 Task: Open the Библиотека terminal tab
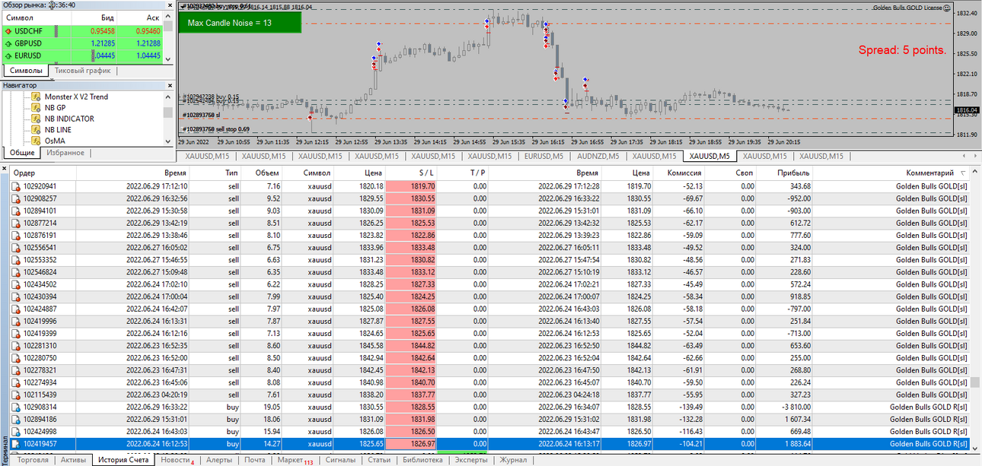pos(422,460)
